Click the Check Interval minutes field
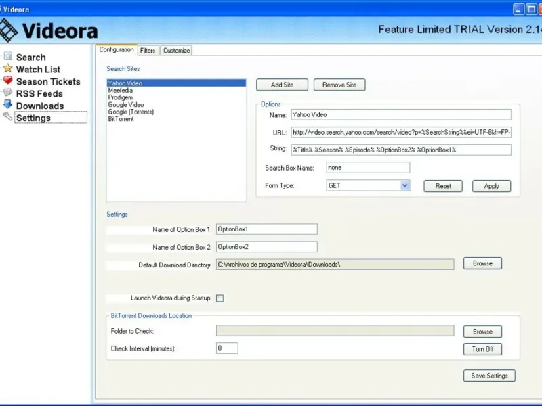542x406 pixels. click(227, 348)
